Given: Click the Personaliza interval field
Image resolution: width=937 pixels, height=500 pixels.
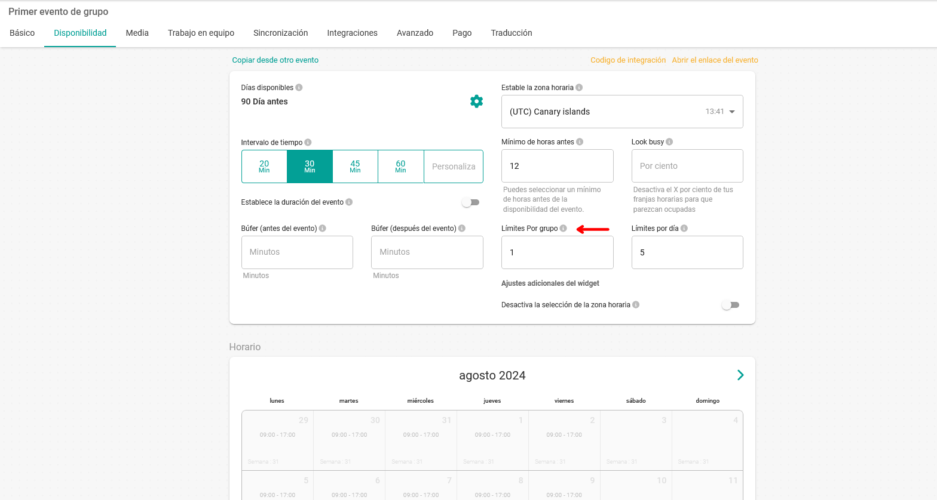Looking at the screenshot, I should coord(454,166).
